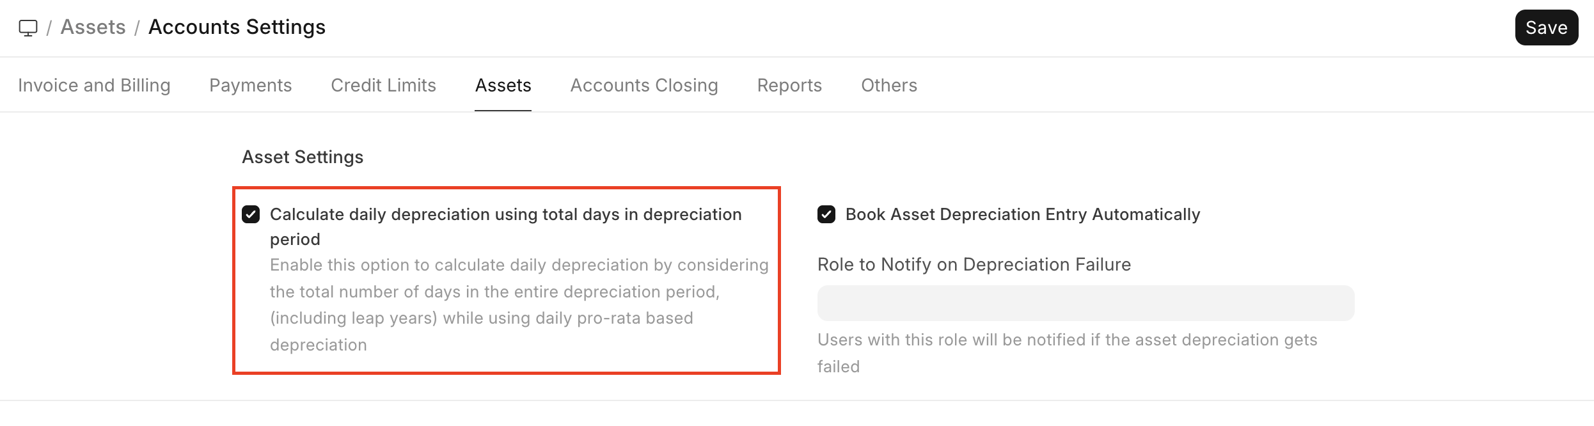1594x426 pixels.
Task: Click the 'Calculate daily depreciation' label text
Action: pyautogui.click(x=505, y=215)
